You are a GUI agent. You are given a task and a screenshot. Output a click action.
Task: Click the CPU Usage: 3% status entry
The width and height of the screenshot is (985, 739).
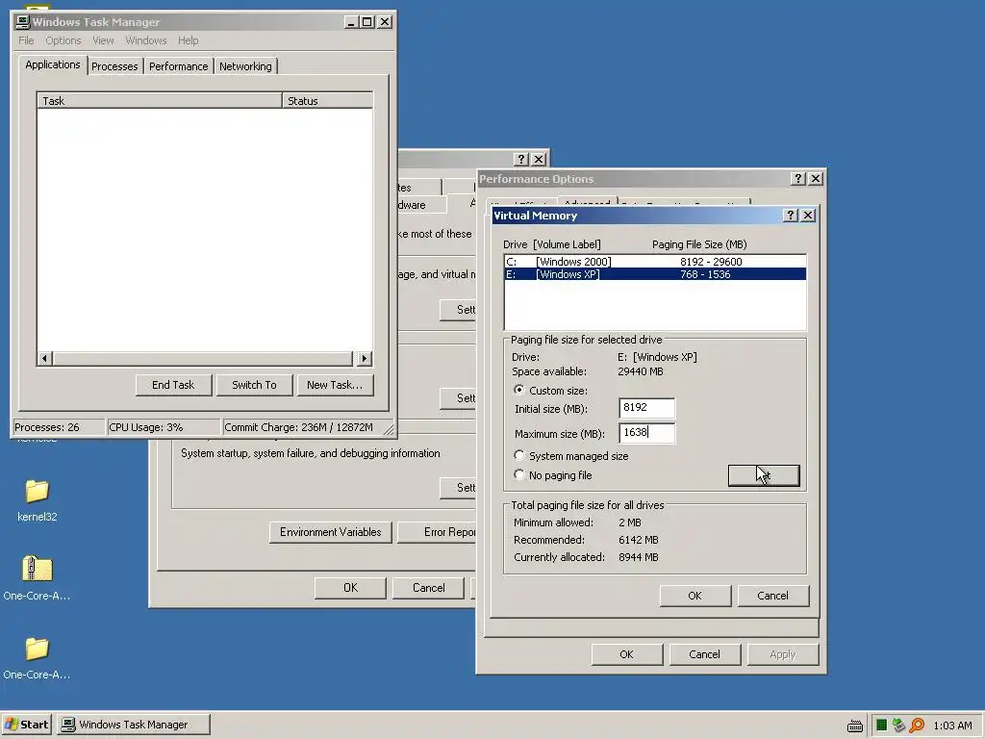coord(164,427)
